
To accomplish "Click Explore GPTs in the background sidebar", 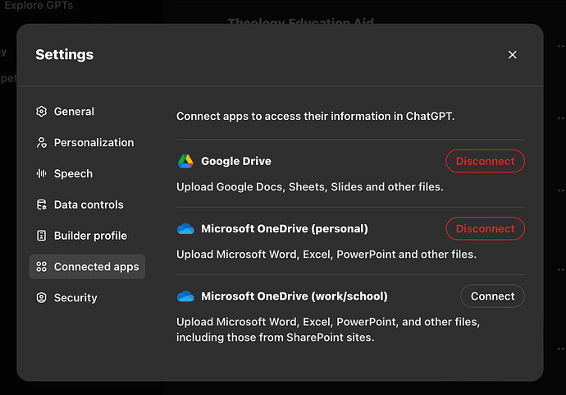I will 39,6.
